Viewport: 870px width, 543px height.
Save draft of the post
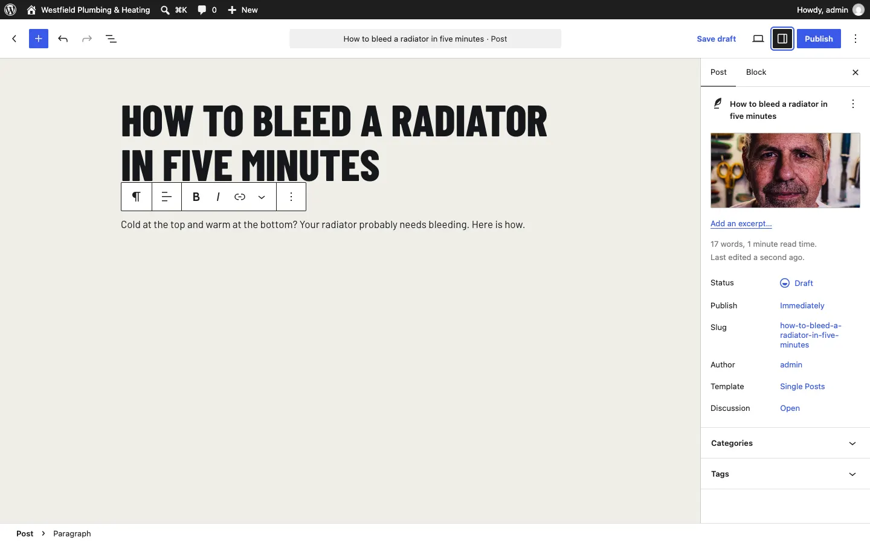tap(717, 39)
